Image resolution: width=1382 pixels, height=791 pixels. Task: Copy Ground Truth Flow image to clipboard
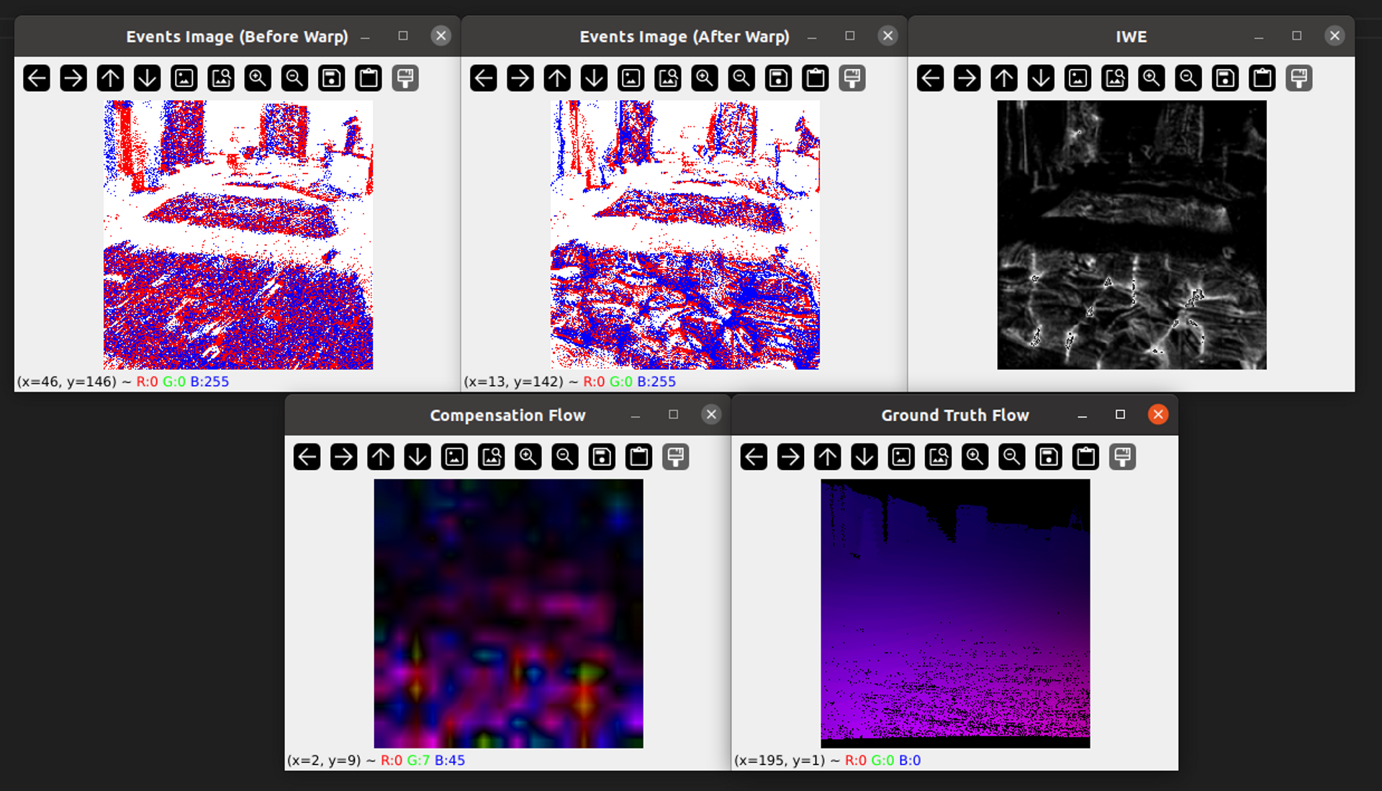click(x=1086, y=456)
